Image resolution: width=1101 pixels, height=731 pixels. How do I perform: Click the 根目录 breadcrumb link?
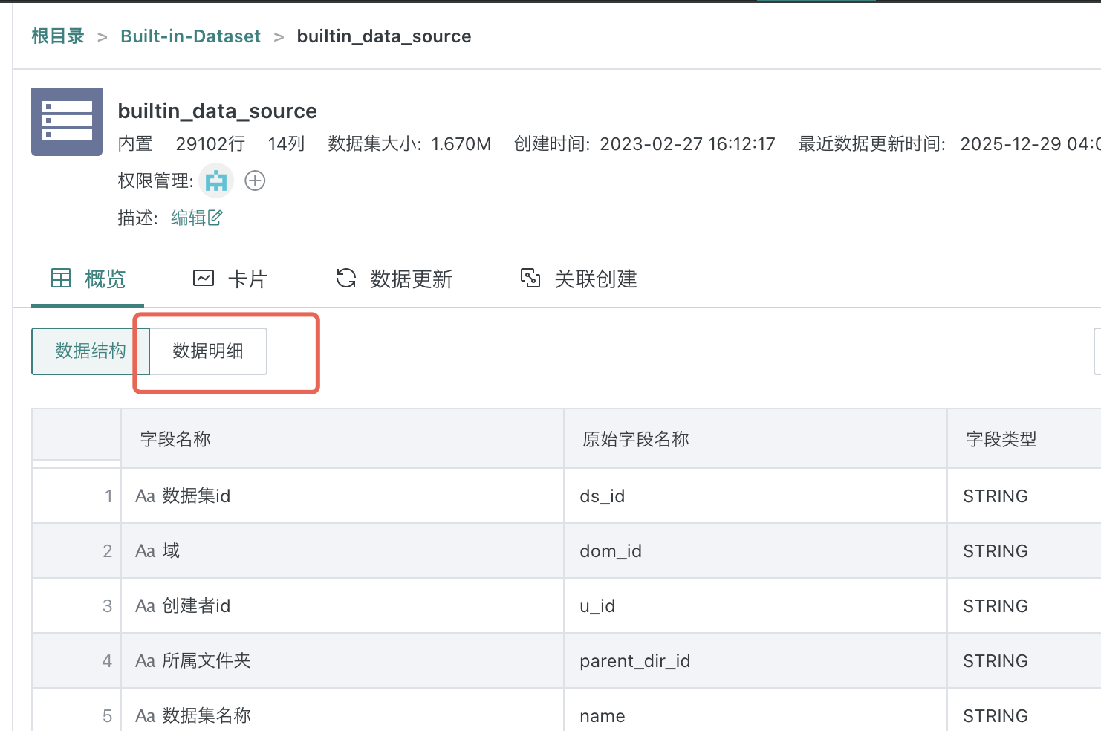[x=57, y=36]
